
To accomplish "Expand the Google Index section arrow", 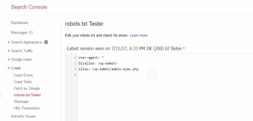I will click(x=9, y=60).
